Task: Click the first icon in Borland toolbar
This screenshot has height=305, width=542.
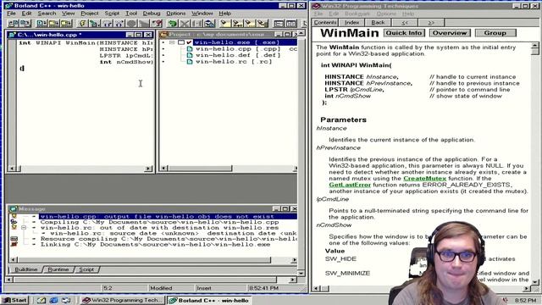Action: click(x=14, y=24)
